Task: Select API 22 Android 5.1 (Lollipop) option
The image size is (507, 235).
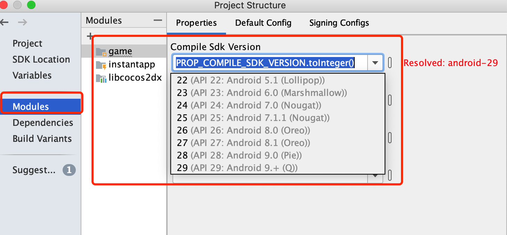Action: tap(251, 80)
